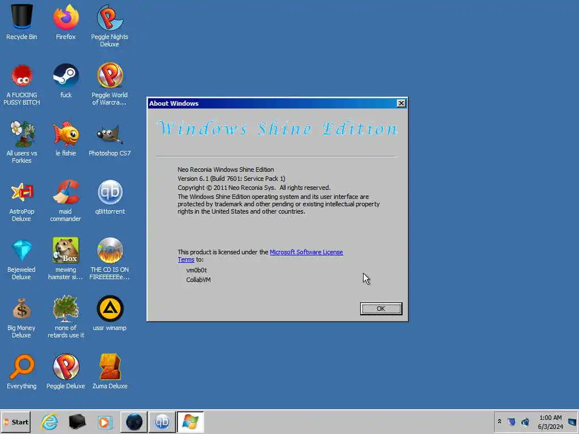579x434 pixels.
Task: Click the network tray icon
Action: tap(511, 422)
